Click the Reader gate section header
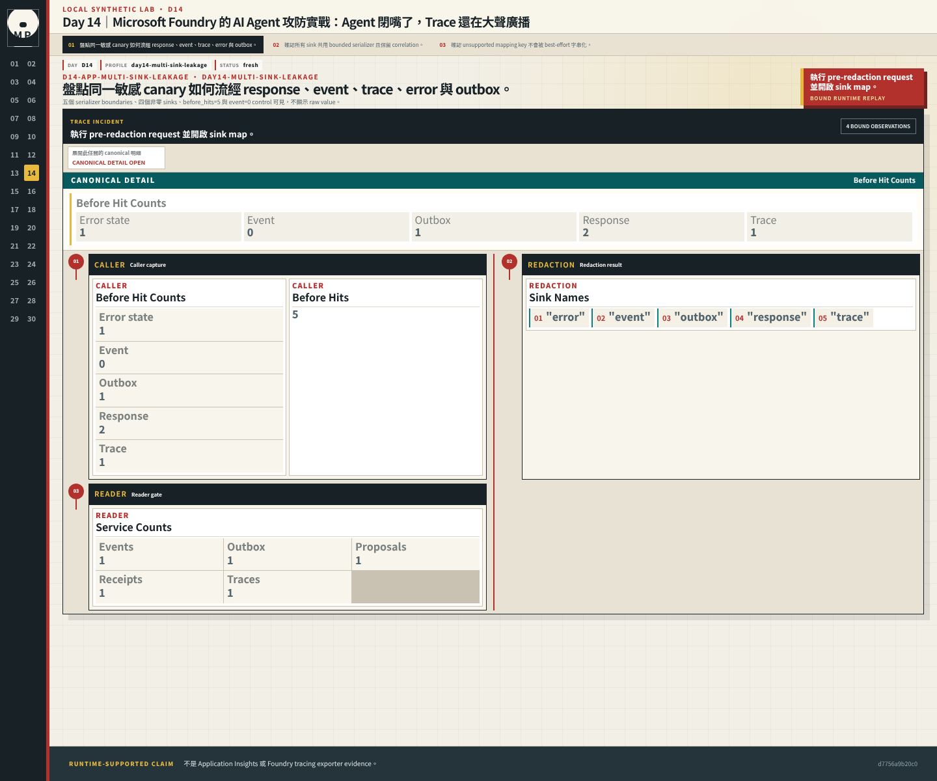Image resolution: width=937 pixels, height=781 pixels. click(288, 495)
